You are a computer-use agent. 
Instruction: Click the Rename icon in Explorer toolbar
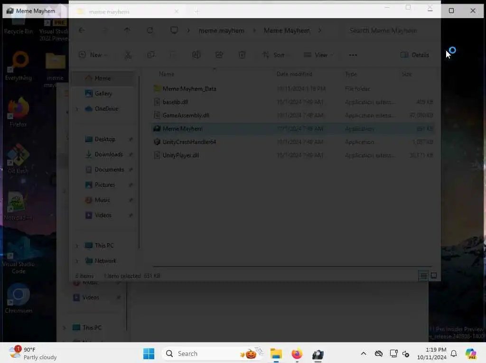click(196, 55)
